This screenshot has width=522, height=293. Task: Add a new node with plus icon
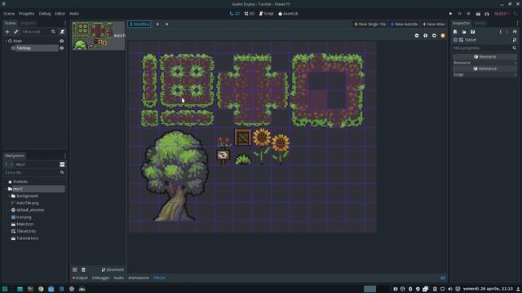pos(7,32)
